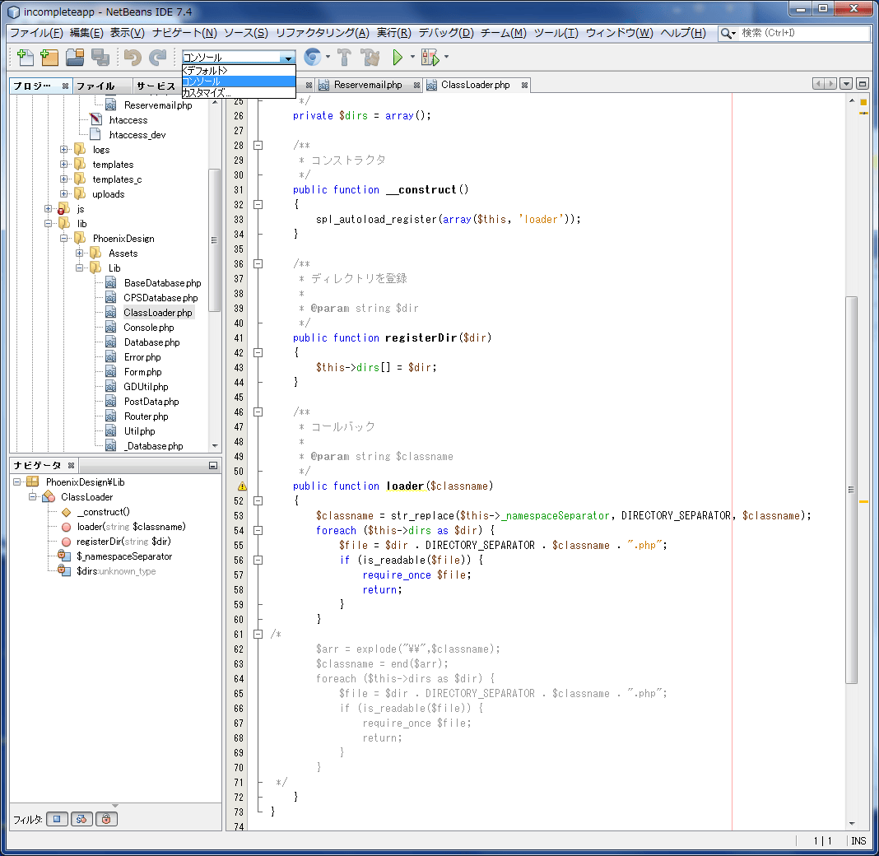
Task: Click the editor vertical scrollbar thumb
Action: coord(852,490)
